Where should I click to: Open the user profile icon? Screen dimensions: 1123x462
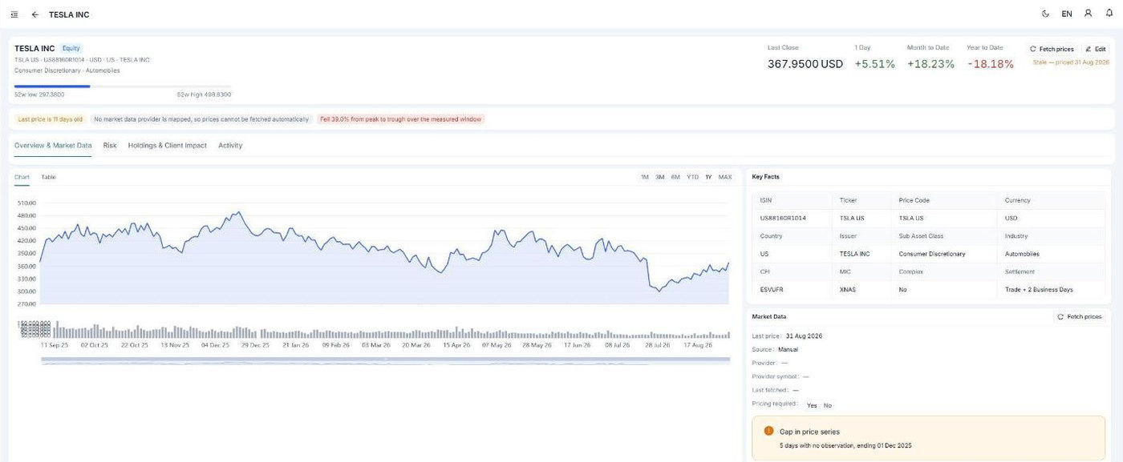1089,14
